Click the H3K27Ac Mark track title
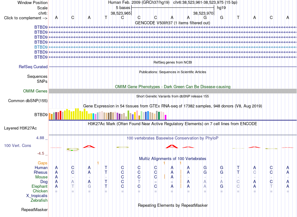This screenshot has width=297, height=217. [173, 124]
